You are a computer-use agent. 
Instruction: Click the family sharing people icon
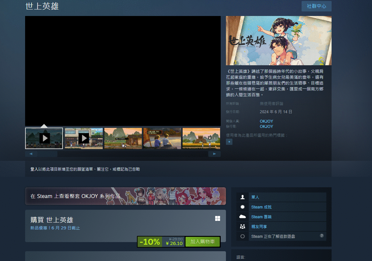pyautogui.click(x=242, y=226)
